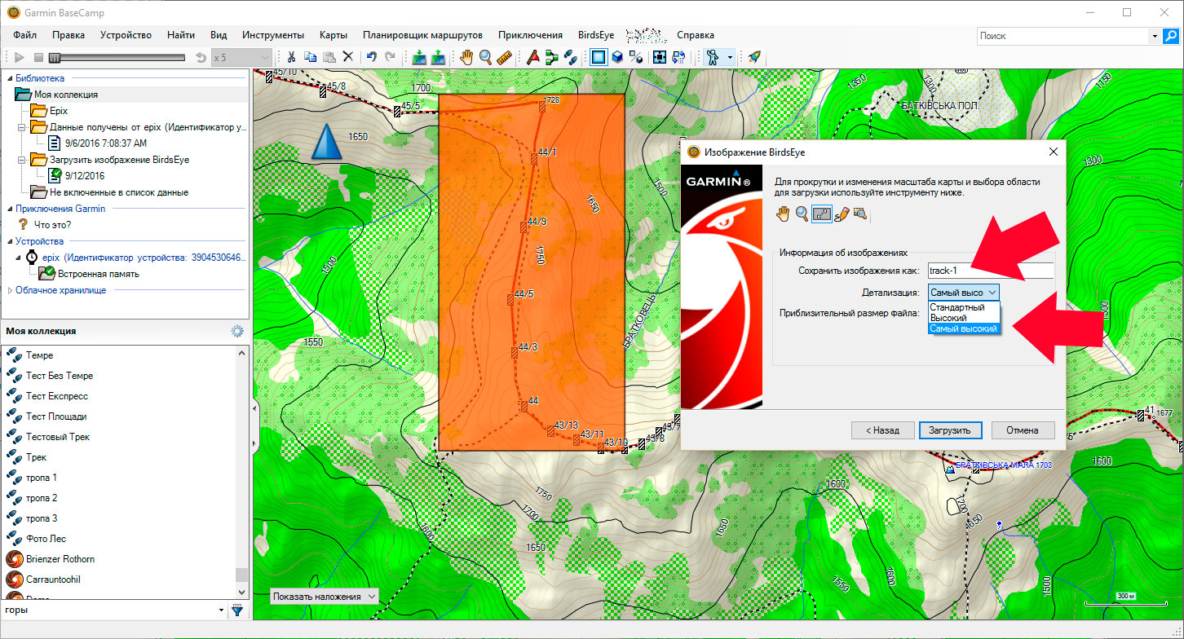Open the 'Инструменты' menu
The width and height of the screenshot is (1184, 639).
tap(272, 35)
